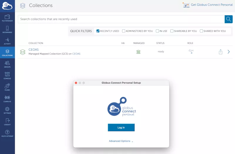Click the magnifier search button
The width and height of the screenshot is (235, 154).
coord(229,19)
